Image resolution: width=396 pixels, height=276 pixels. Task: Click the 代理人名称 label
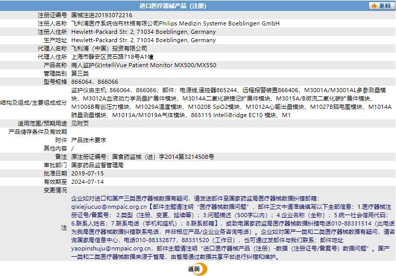52,48
